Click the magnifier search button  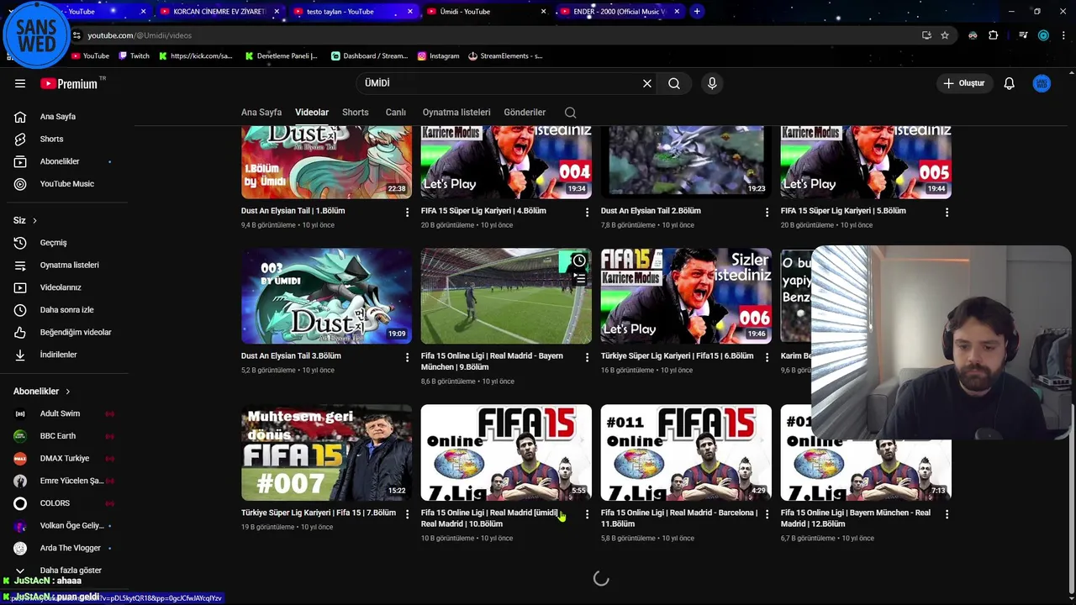(x=674, y=83)
